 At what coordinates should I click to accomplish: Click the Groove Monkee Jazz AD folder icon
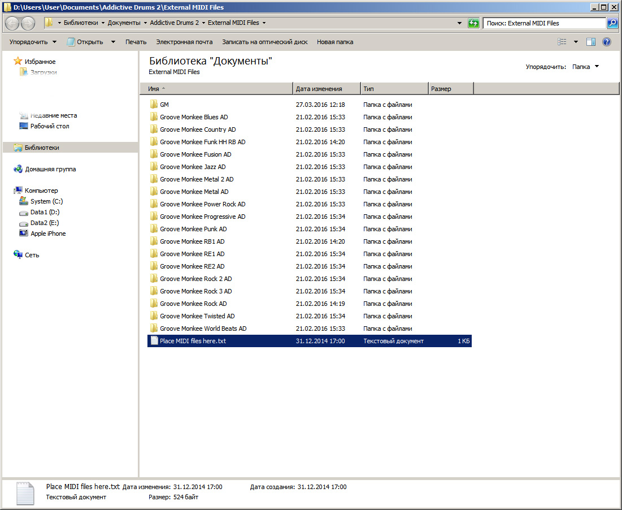click(154, 167)
